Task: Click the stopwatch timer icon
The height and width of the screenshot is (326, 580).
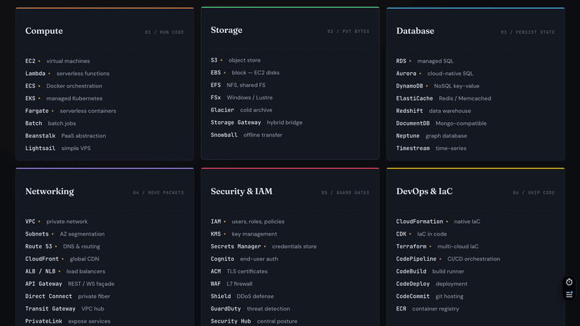Action: pyautogui.click(x=569, y=282)
